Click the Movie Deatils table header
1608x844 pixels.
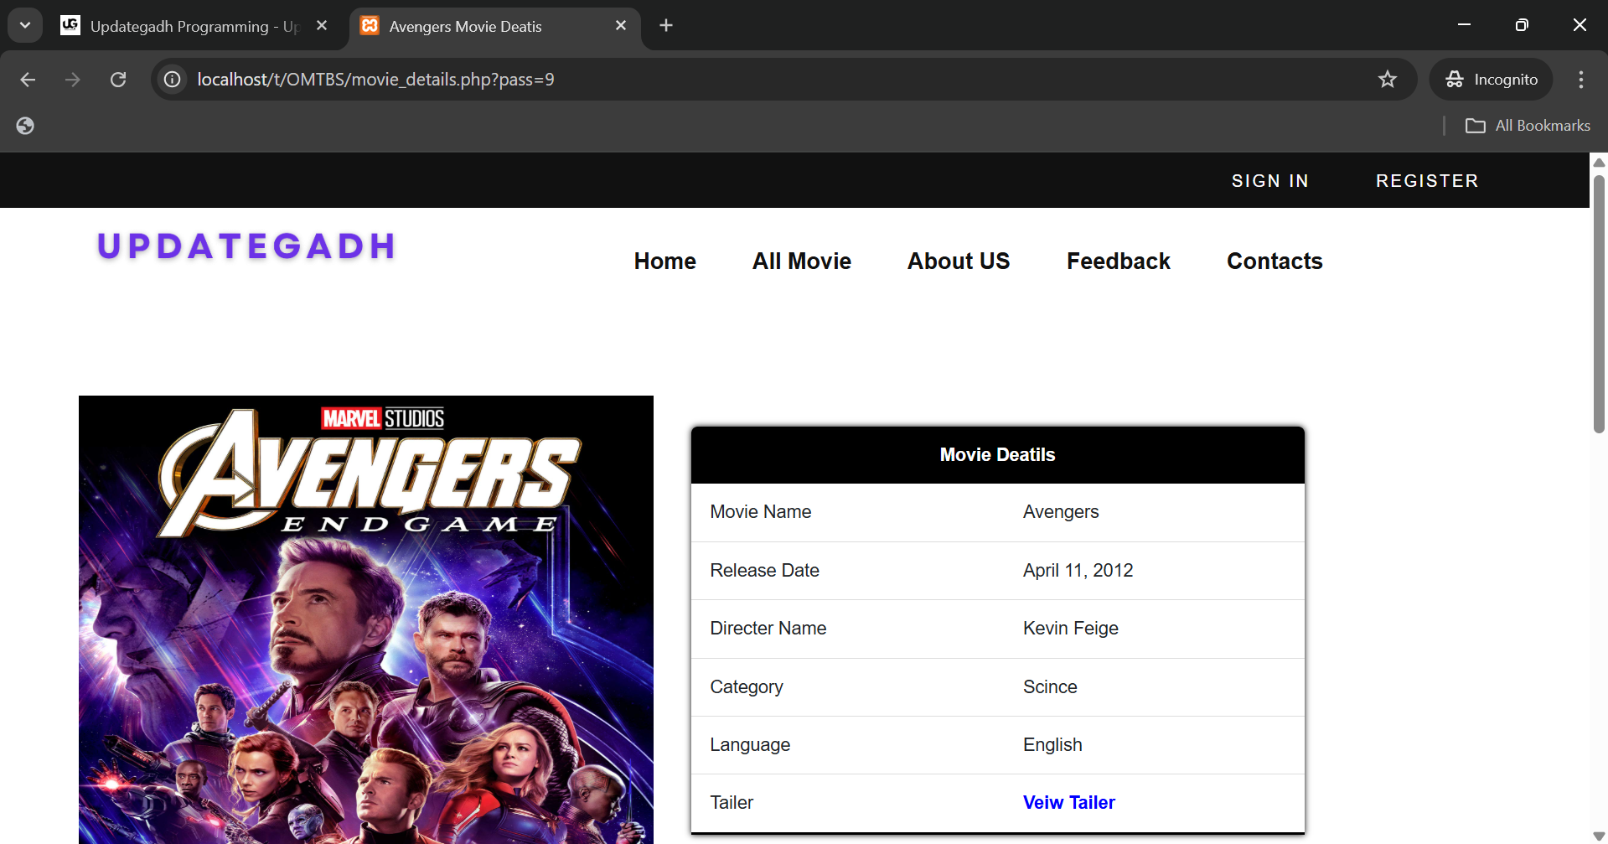tap(998, 455)
